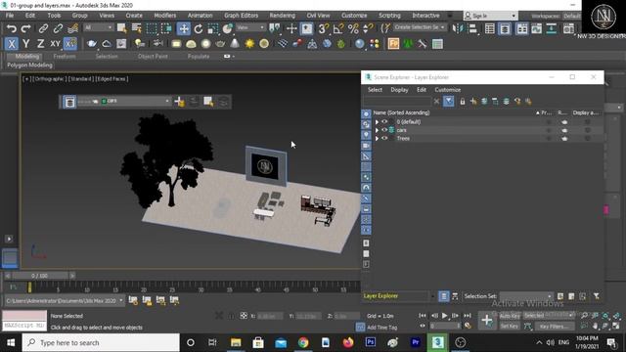
Task: Click Layer Explorer search input field
Action: pyautogui.click(x=397, y=102)
